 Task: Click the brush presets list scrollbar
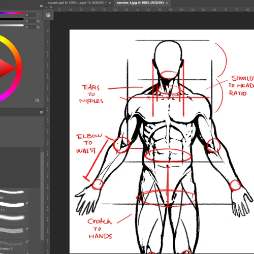tap(42, 196)
